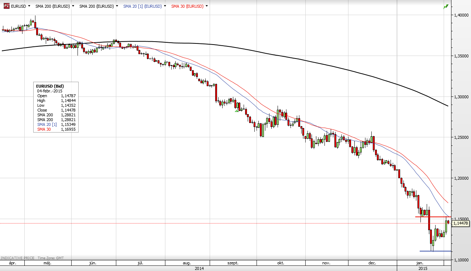Click the dec. month label on the time axis

click(372, 263)
